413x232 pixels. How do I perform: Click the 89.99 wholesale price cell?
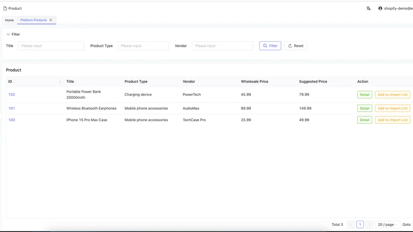tap(246, 108)
